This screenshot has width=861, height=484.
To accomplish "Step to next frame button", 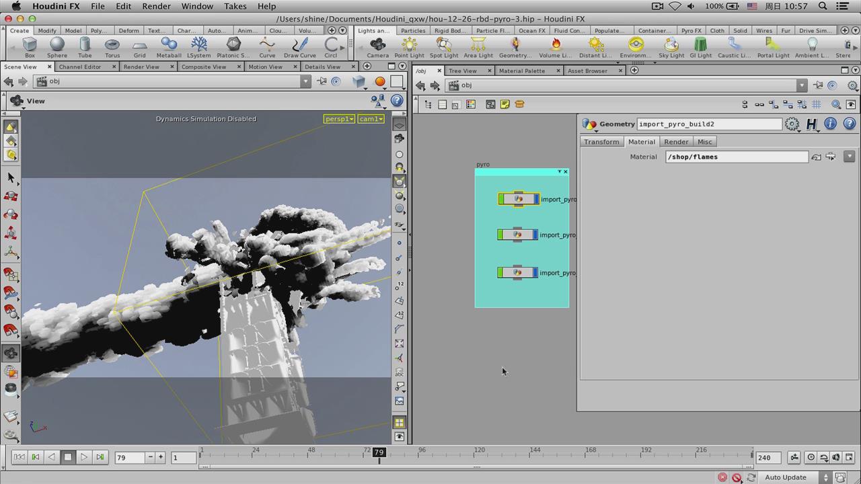I will tap(100, 457).
